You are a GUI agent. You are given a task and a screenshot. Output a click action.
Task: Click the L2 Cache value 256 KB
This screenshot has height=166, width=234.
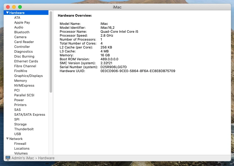tap(106, 47)
